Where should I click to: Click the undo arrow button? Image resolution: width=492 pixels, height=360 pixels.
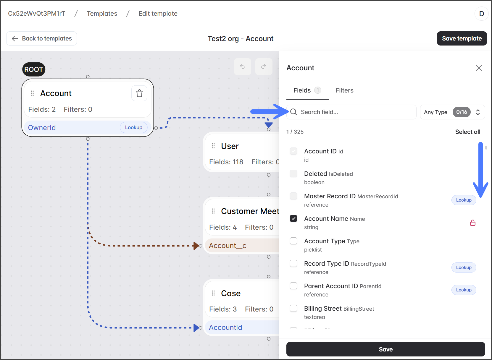point(242,67)
